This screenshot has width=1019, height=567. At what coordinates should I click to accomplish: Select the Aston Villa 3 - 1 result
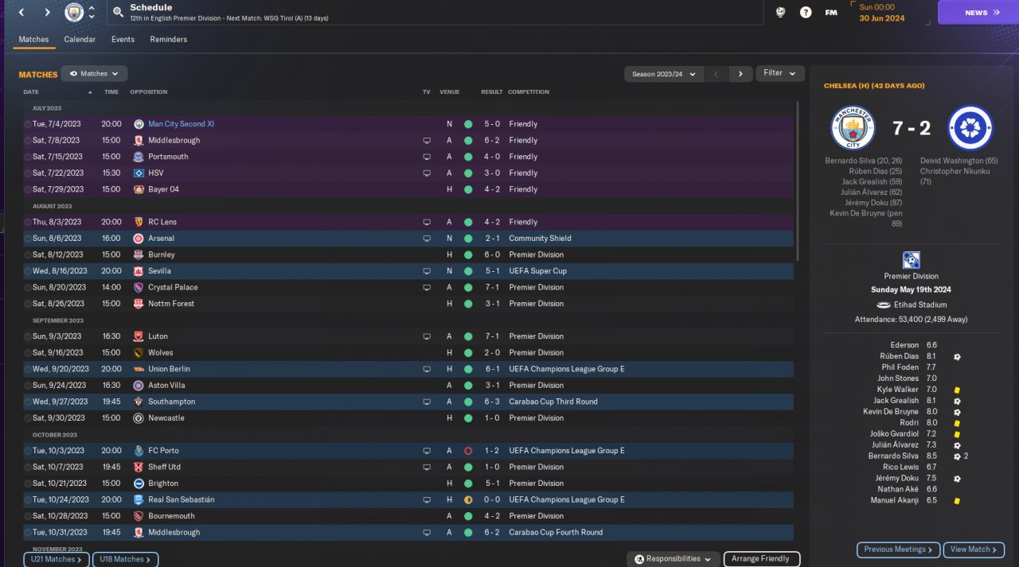pos(492,386)
